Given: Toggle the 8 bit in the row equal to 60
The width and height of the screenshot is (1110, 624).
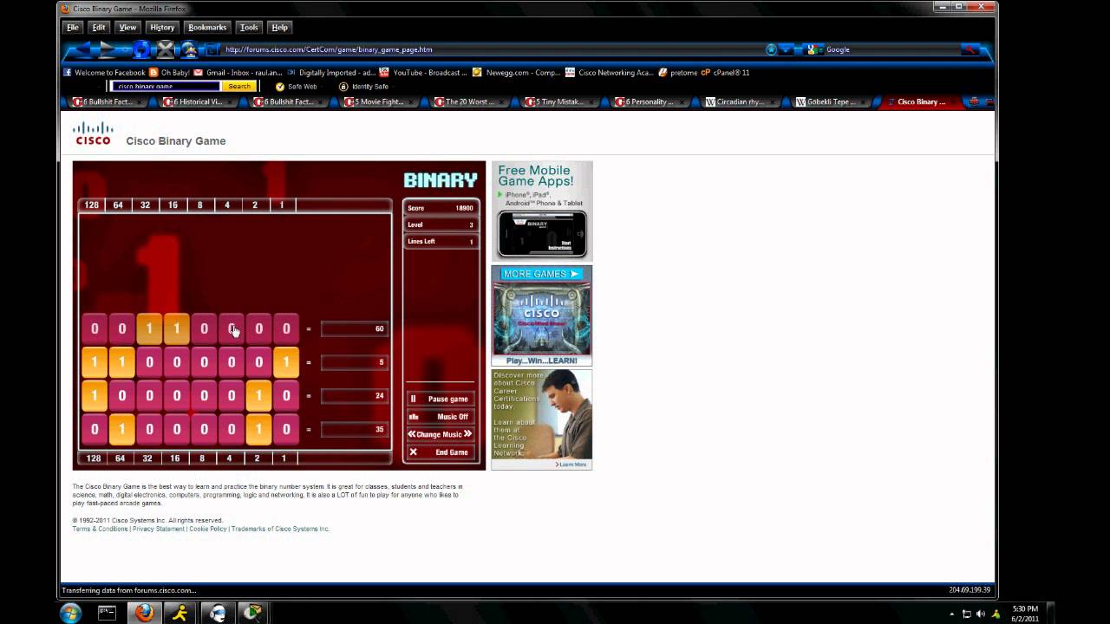Looking at the screenshot, I should [x=204, y=328].
